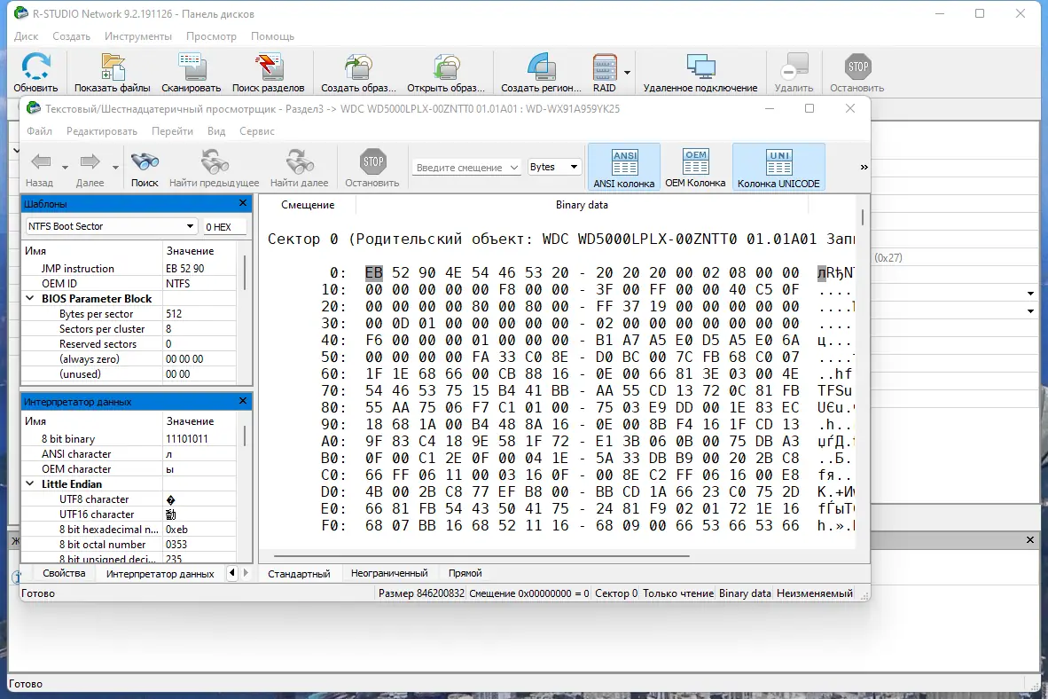The width and height of the screenshot is (1048, 699).
Task: Switch to the Свойства tab
Action: (x=64, y=573)
